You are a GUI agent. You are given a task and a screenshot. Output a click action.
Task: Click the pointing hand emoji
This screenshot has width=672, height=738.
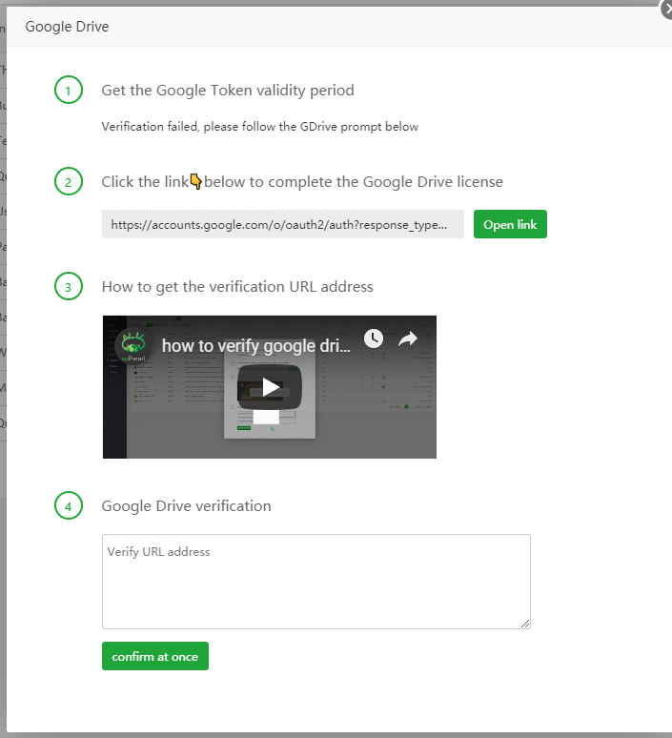pos(195,181)
